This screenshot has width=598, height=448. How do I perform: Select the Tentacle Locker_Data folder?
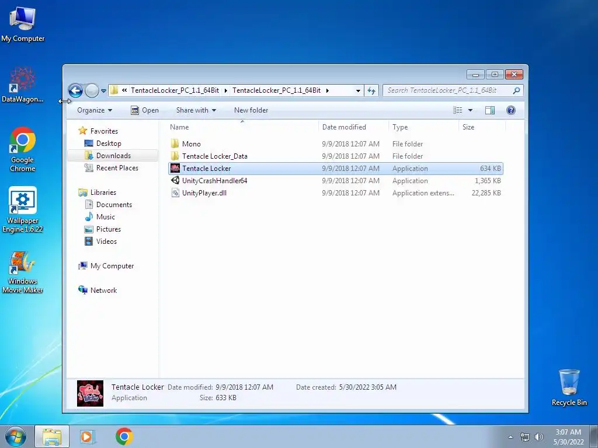coord(336,156)
